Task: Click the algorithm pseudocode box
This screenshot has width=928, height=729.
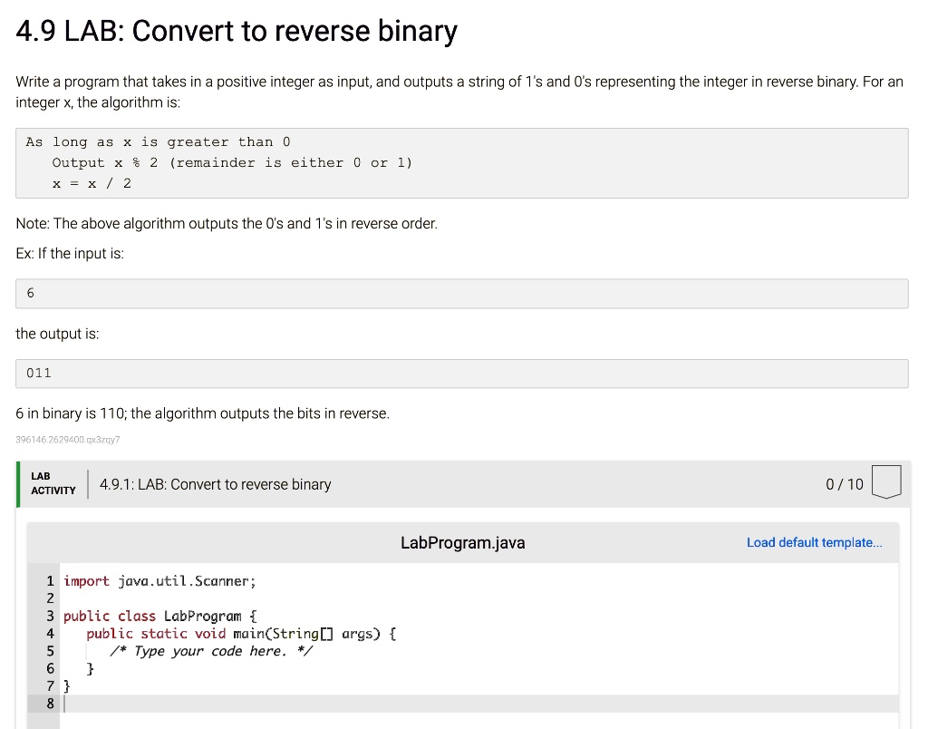Action: tap(462, 162)
